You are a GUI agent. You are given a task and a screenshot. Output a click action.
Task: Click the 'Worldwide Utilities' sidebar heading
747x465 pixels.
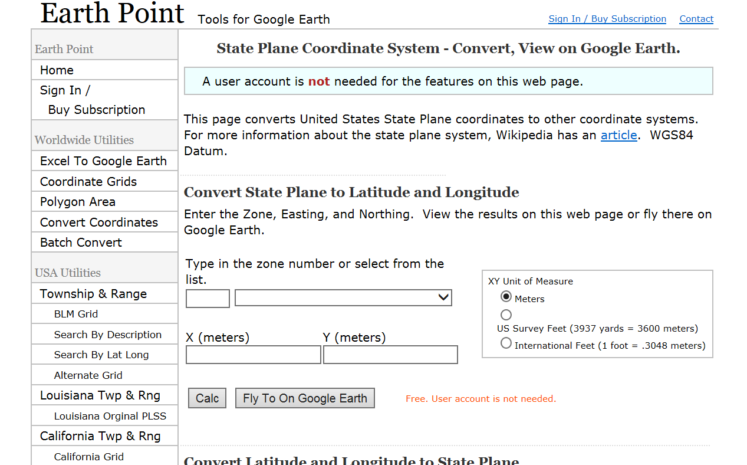coord(84,140)
